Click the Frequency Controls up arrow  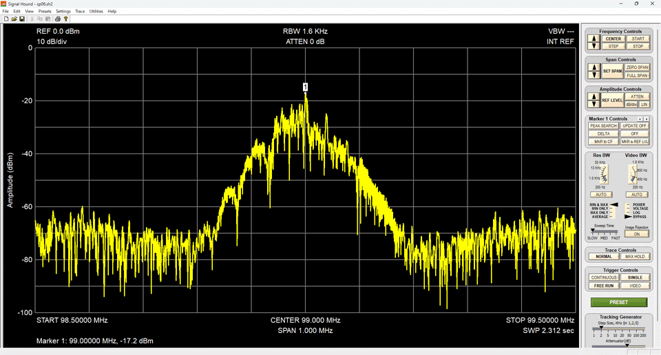[x=594, y=39]
